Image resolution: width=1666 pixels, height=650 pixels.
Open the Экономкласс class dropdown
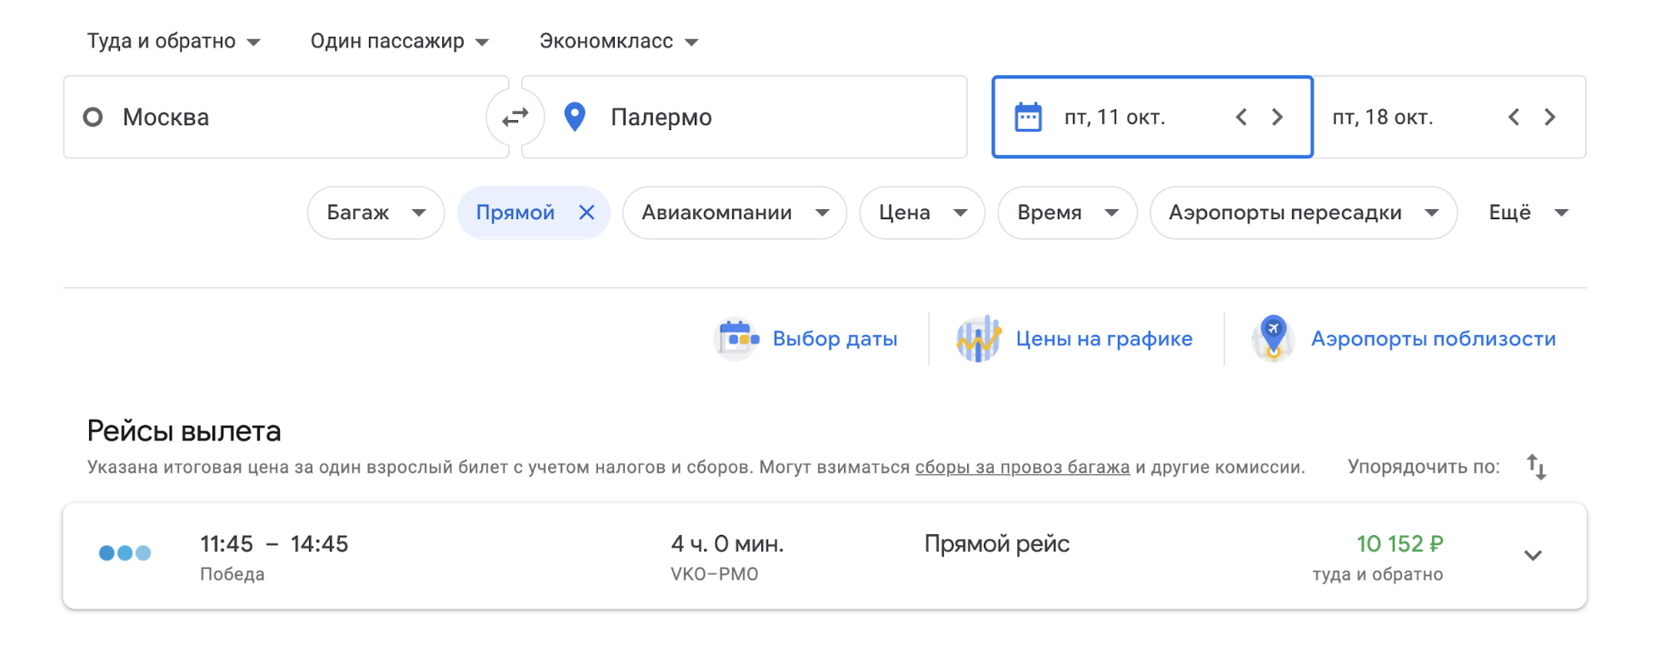619,42
